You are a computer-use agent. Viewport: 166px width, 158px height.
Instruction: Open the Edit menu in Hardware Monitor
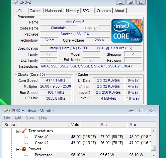click(18, 117)
